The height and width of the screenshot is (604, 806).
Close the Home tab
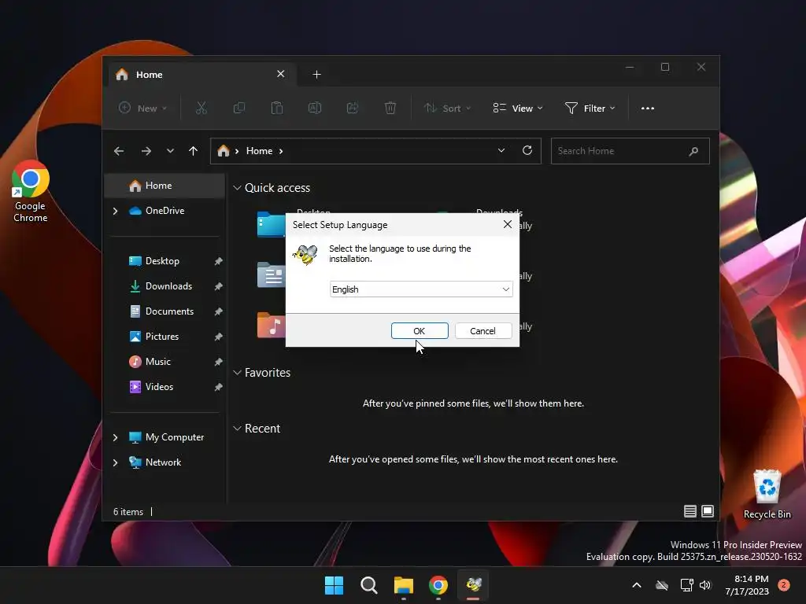281,74
